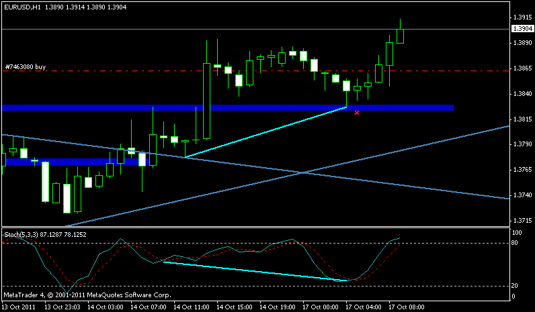Viewport: 535px width, 312px height.
Task: Click the Stochastic 80 level label
Action: (x=515, y=243)
